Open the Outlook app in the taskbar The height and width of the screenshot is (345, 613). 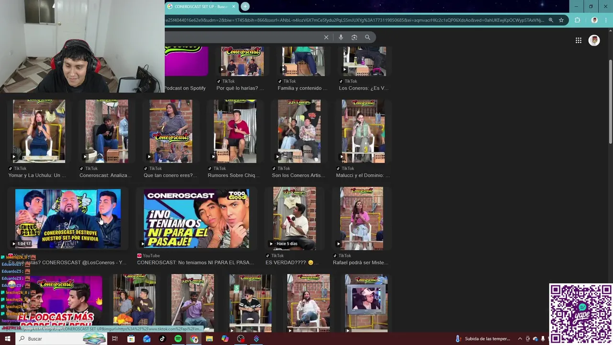tap(147, 339)
